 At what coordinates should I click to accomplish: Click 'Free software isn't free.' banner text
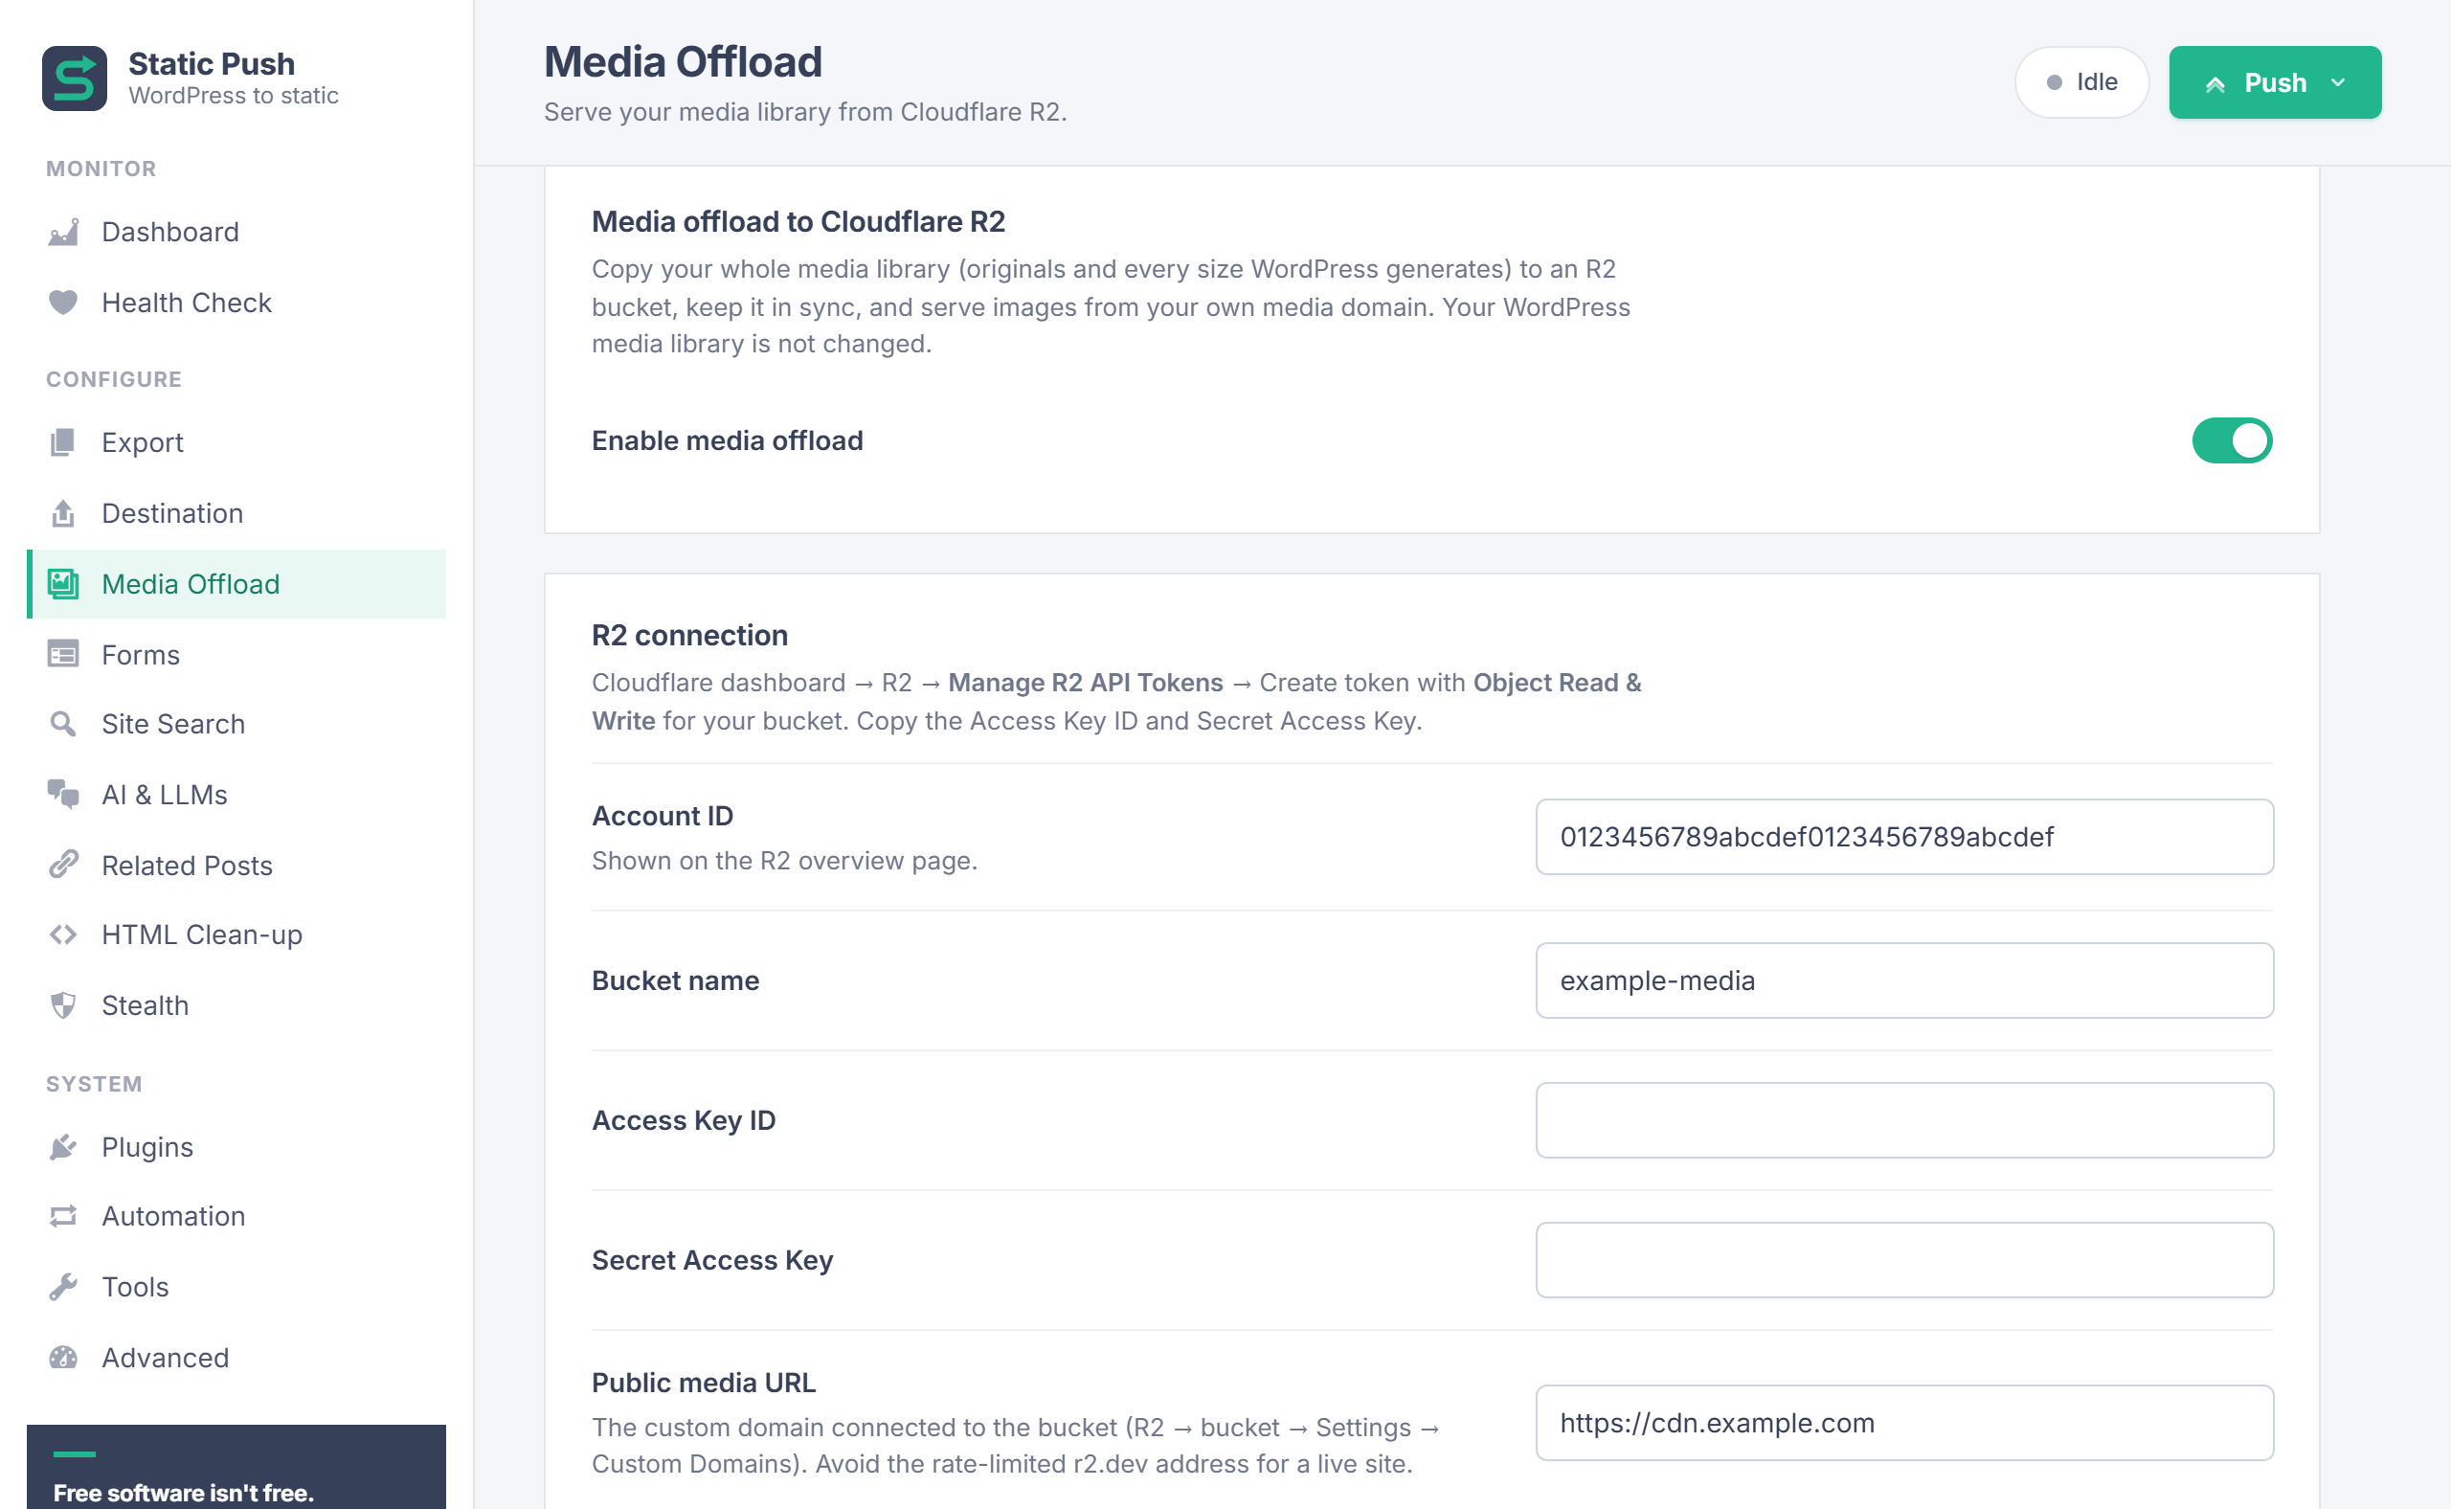pyautogui.click(x=184, y=1493)
